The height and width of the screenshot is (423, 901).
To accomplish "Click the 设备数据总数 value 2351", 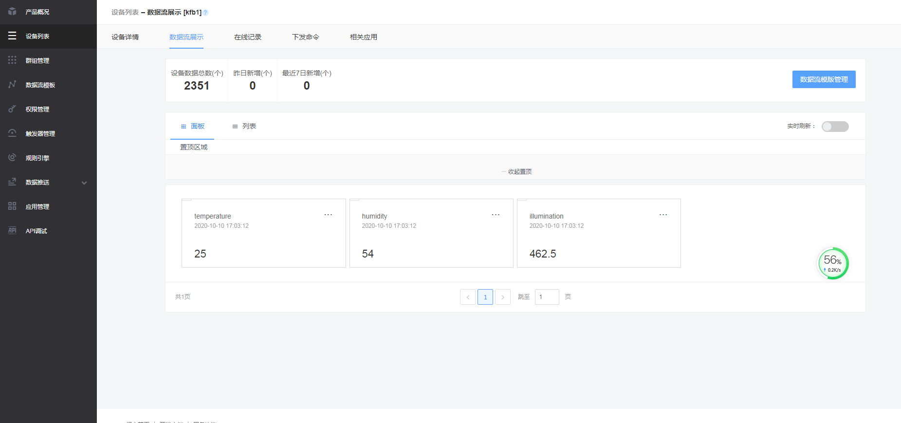I will (x=197, y=86).
